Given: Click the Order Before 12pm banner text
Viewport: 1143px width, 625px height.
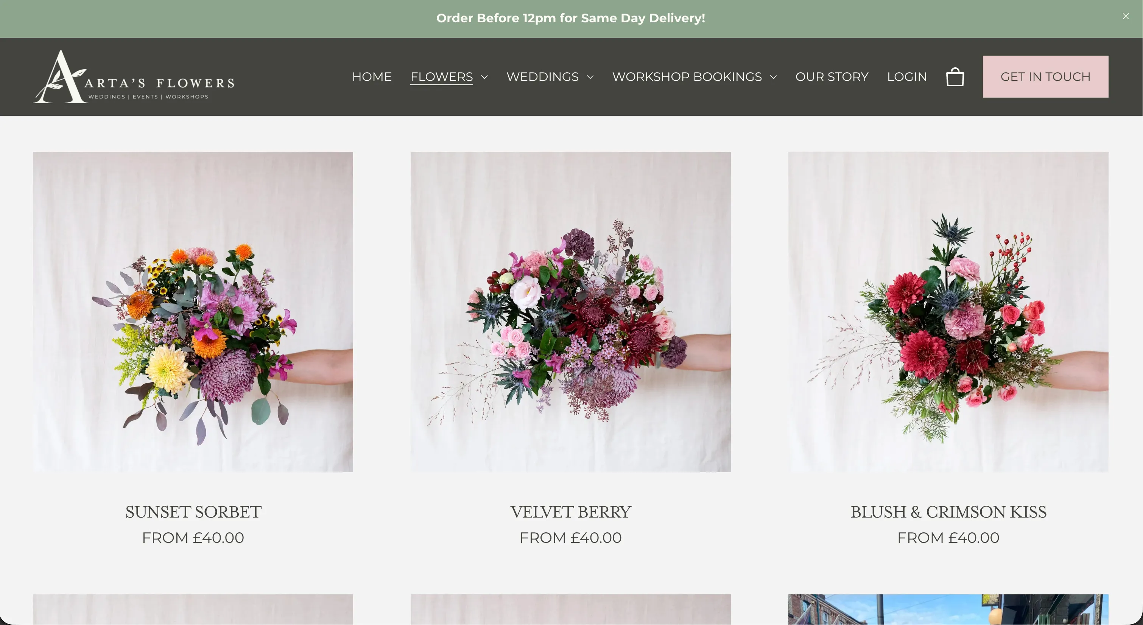Looking at the screenshot, I should pyautogui.click(x=571, y=18).
